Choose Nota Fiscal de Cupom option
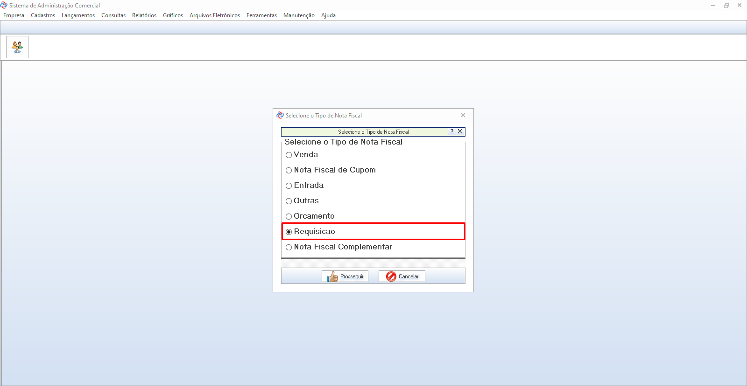The width and height of the screenshot is (747, 386). 289,170
